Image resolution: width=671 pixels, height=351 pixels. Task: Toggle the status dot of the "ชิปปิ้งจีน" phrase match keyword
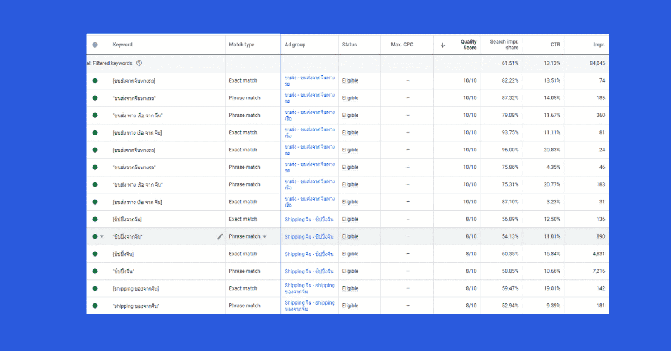[x=94, y=271]
